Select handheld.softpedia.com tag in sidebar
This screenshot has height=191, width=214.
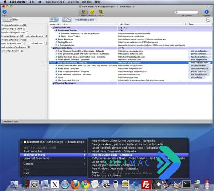pyautogui.click(x=15, y=33)
